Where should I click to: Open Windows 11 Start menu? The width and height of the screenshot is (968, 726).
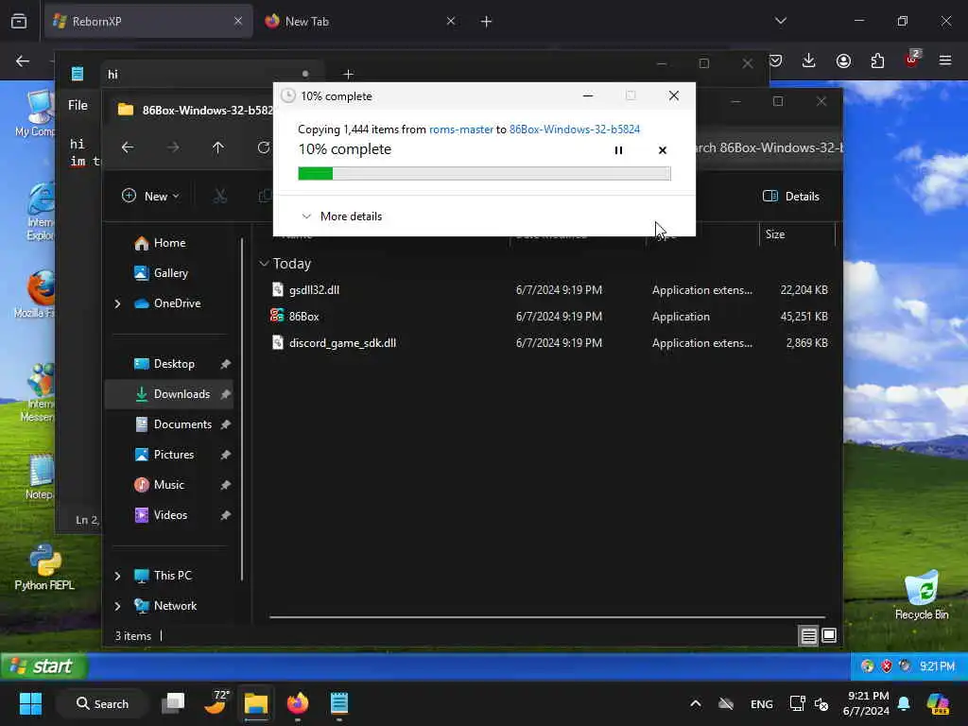point(30,703)
